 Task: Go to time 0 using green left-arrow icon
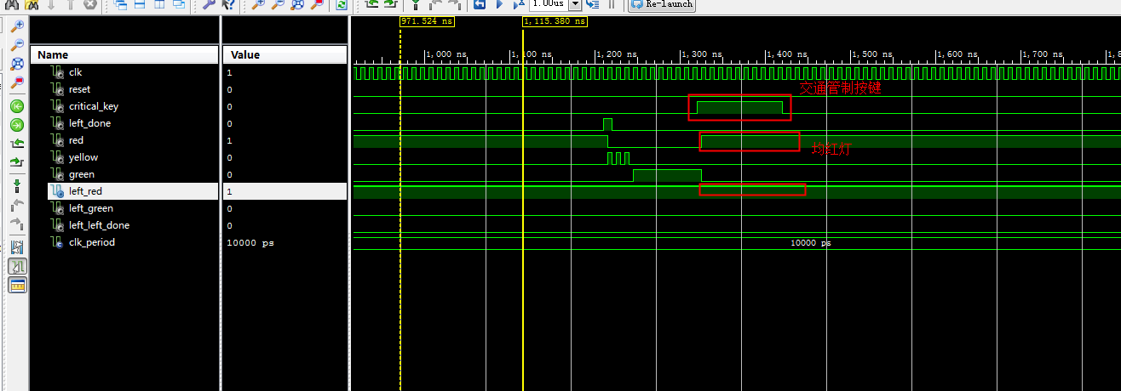pos(16,106)
